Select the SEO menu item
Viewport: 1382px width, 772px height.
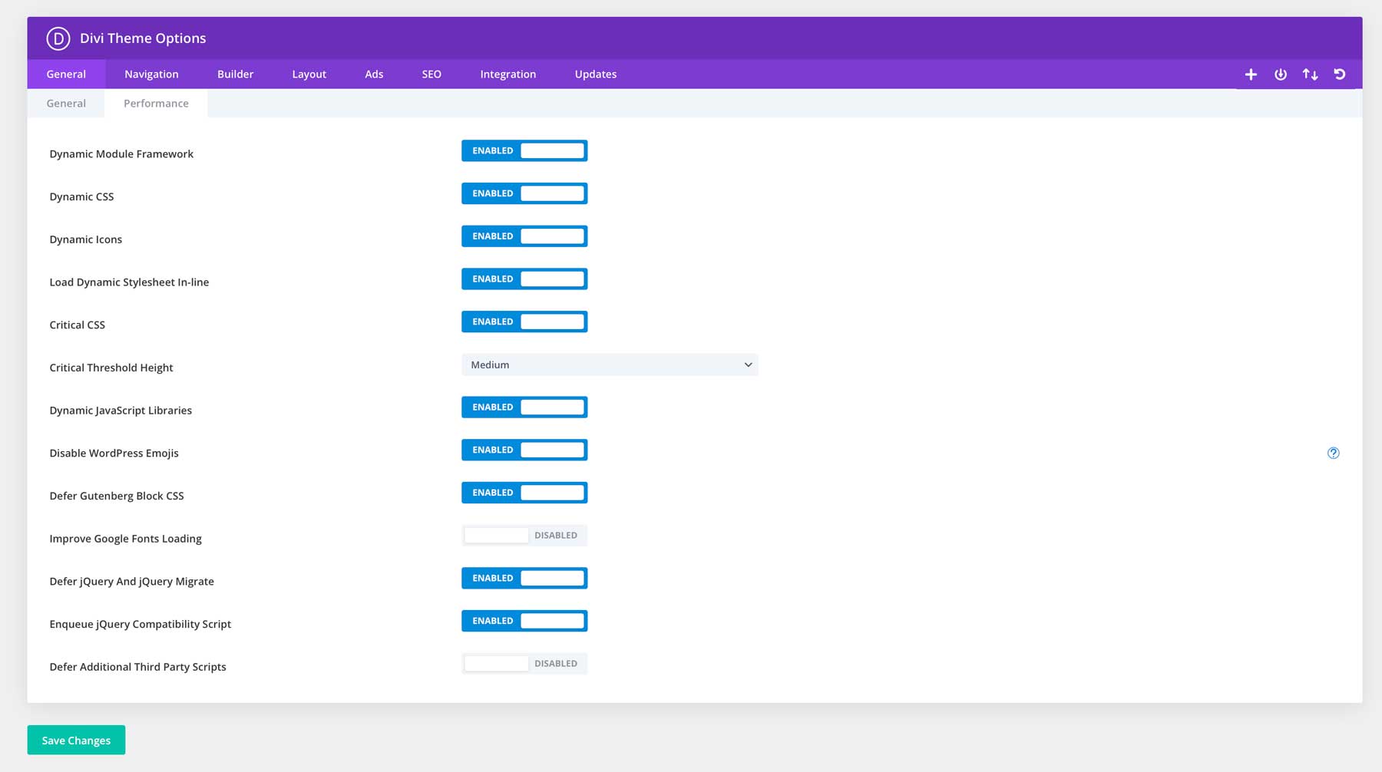(x=431, y=74)
